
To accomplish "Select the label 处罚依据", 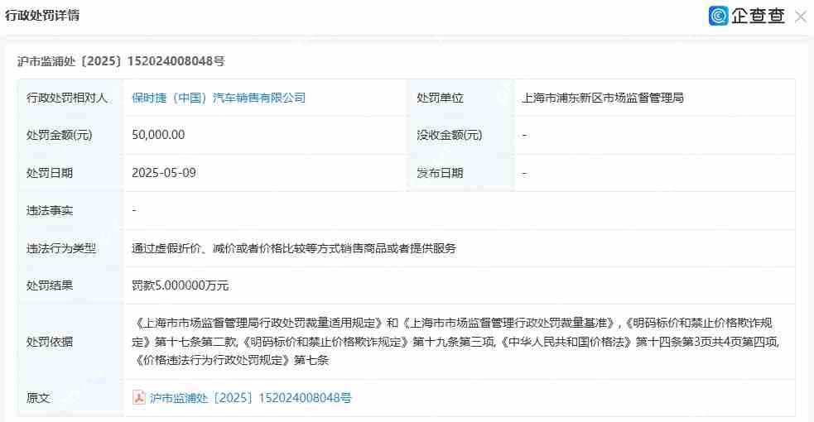I will (50, 342).
